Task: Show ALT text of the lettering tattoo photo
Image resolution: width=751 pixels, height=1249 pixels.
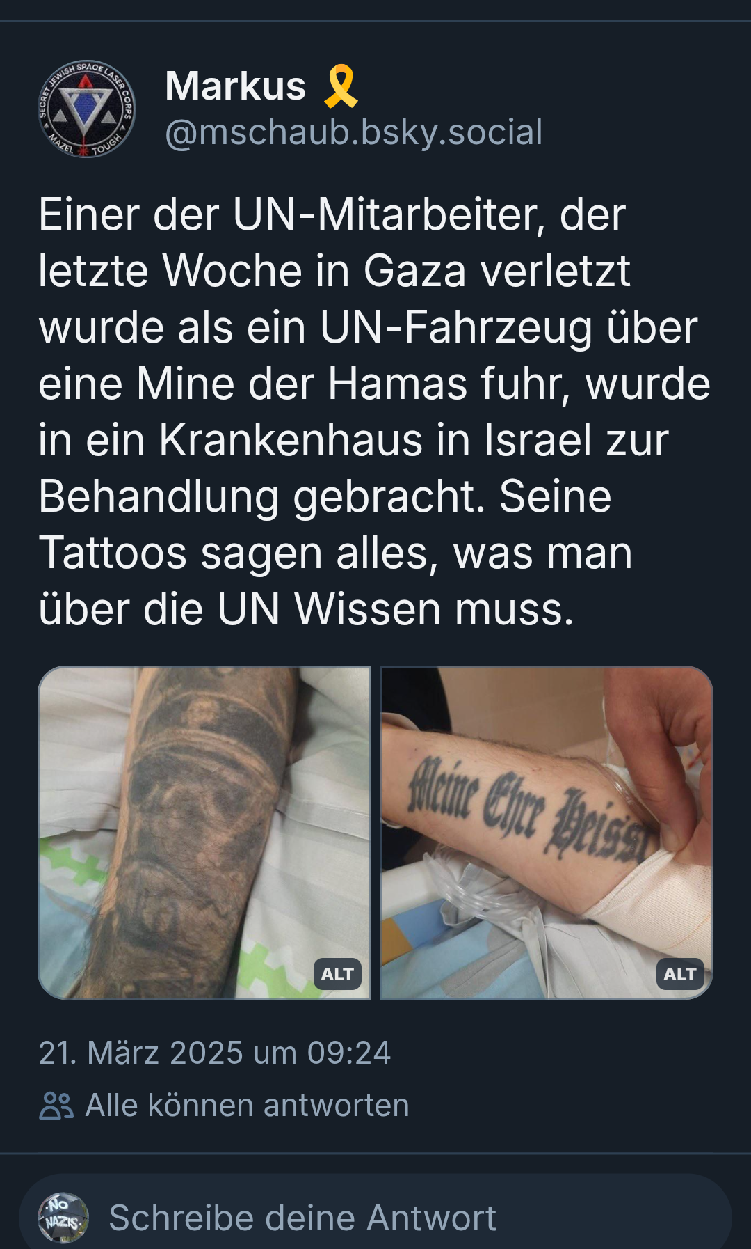Action: click(x=680, y=974)
